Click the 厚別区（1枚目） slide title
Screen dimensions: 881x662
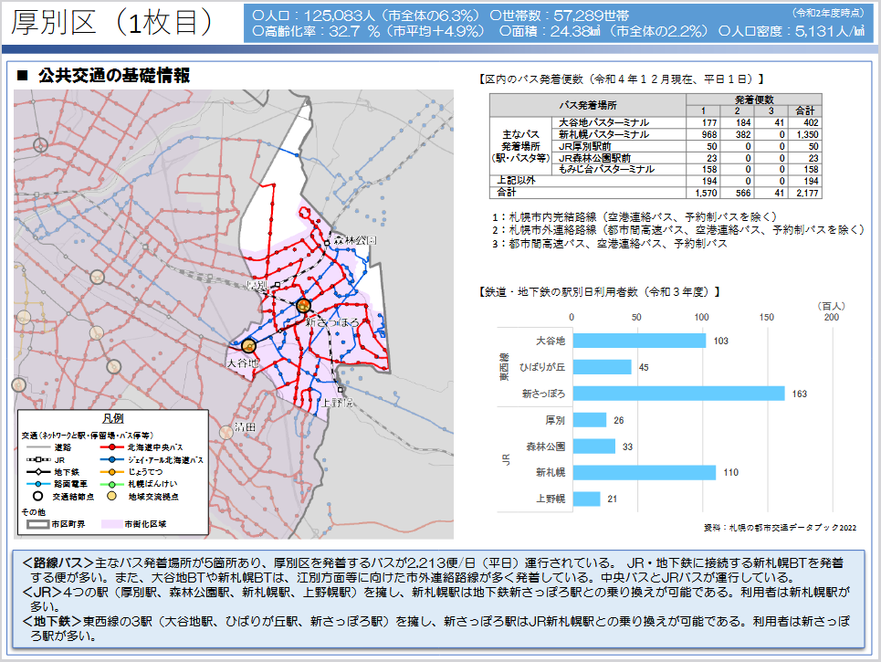(114, 24)
